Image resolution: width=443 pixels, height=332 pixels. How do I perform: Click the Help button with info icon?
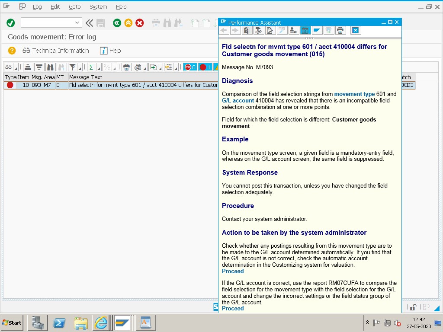tap(110, 51)
